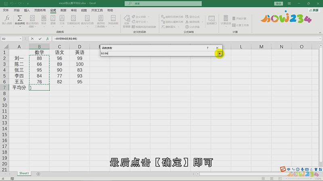Click the search box in title bar
323x181 pixels.
tap(163, 4)
